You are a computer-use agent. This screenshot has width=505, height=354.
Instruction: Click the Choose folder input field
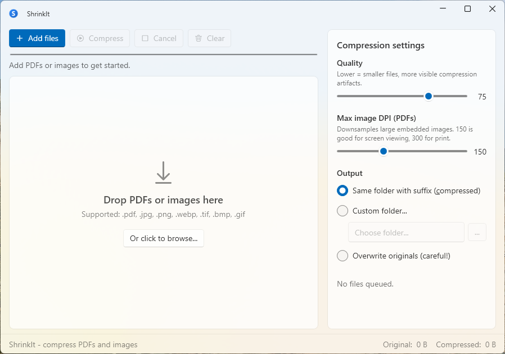[x=406, y=233]
